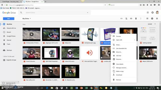
Task: Click the Preview eye icon in toolbar
Action: (131, 18)
